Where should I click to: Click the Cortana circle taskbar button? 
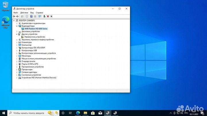[x=63, y=113]
